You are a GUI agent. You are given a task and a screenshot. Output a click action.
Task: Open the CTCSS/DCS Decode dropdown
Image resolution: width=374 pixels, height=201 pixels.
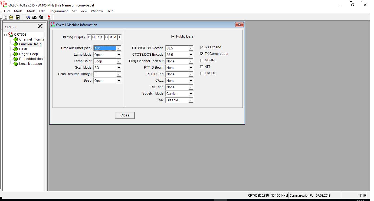[191, 48]
